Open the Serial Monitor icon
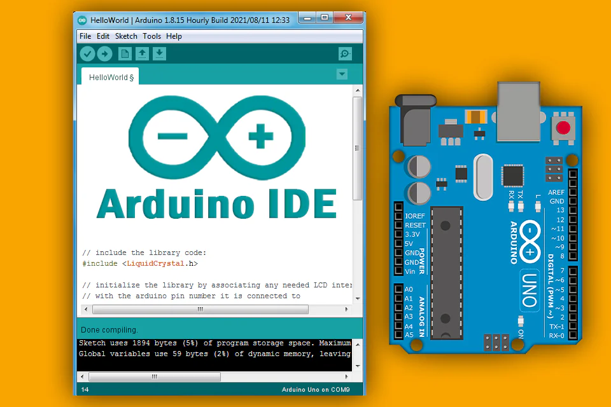The image size is (611, 407). [344, 53]
